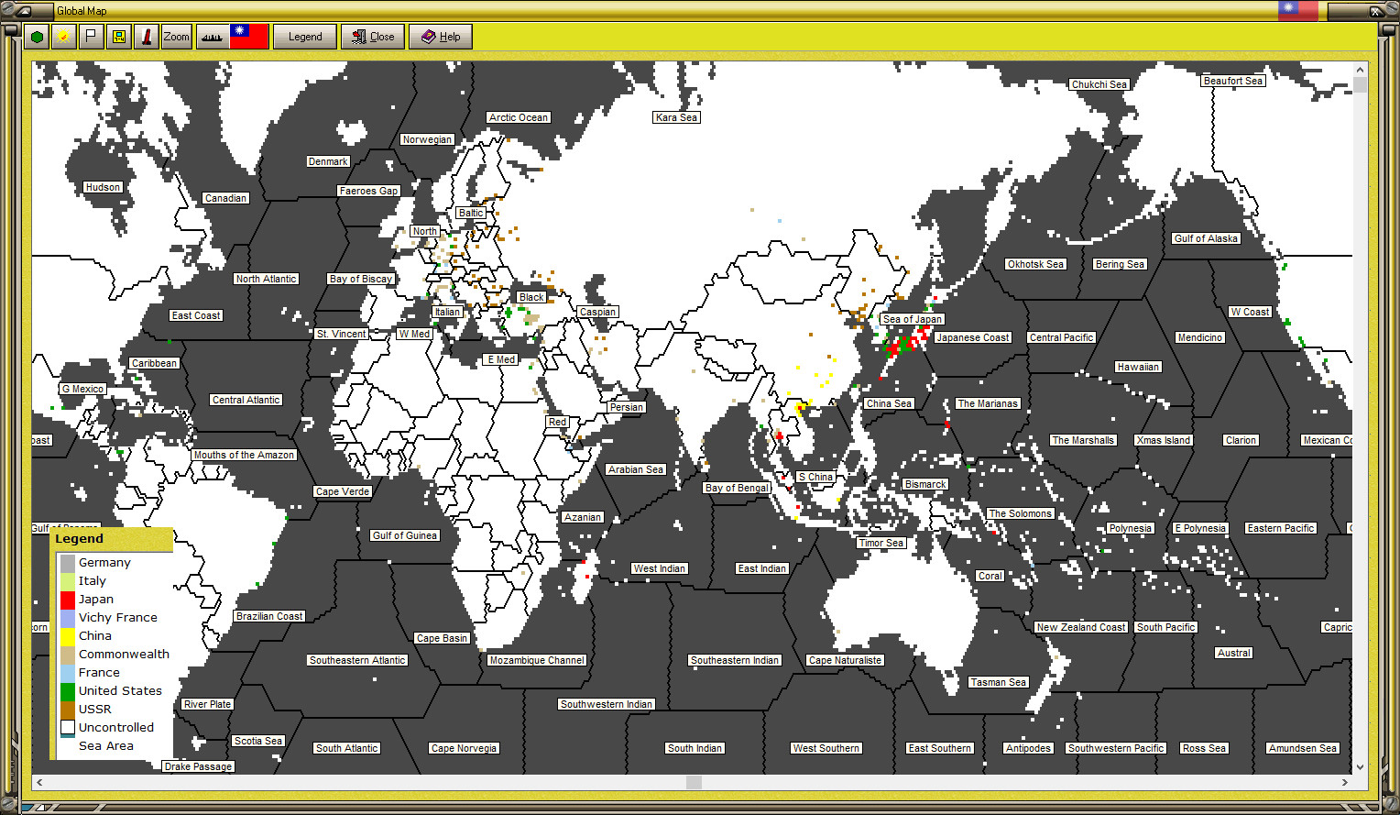Click the red thermometer toolbar icon
The width and height of the screenshot is (1400, 815).
pyautogui.click(x=146, y=37)
